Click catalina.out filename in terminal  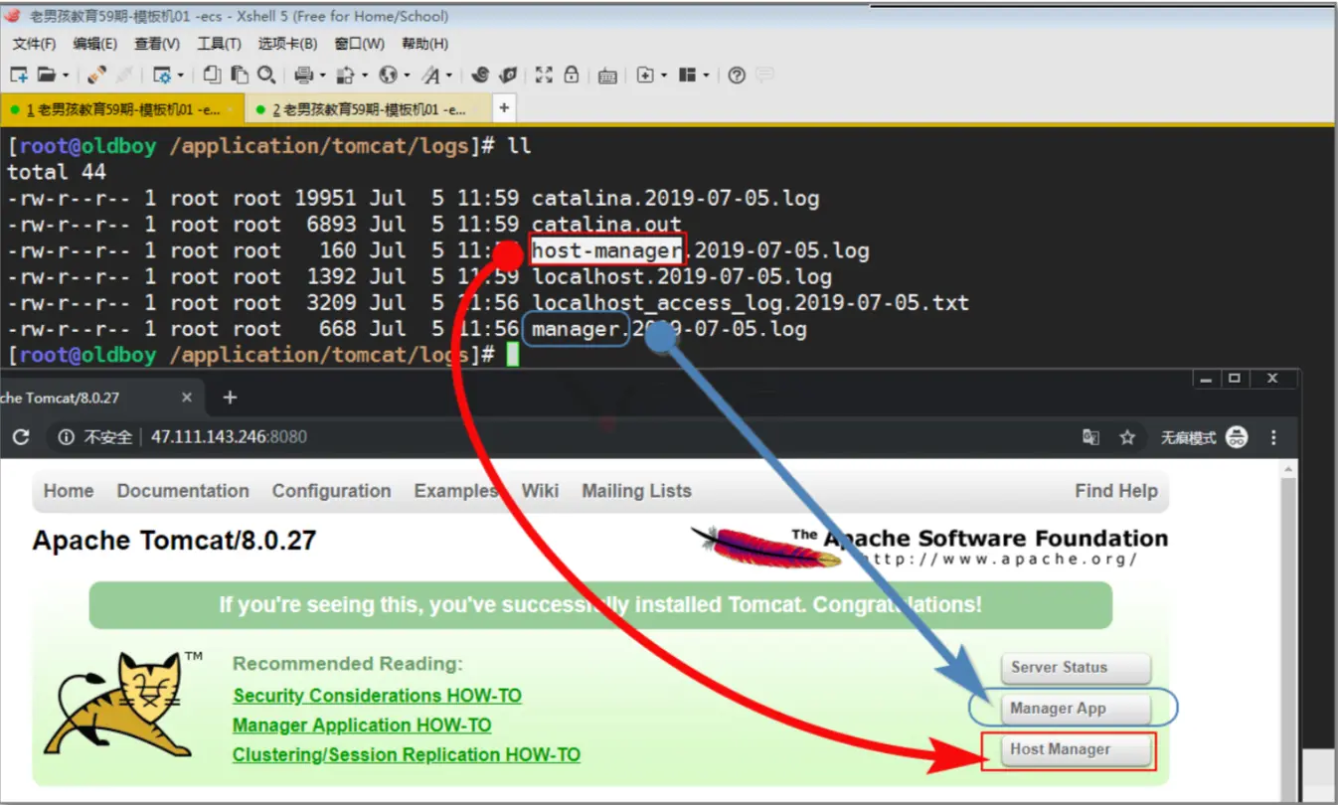pyautogui.click(x=606, y=225)
